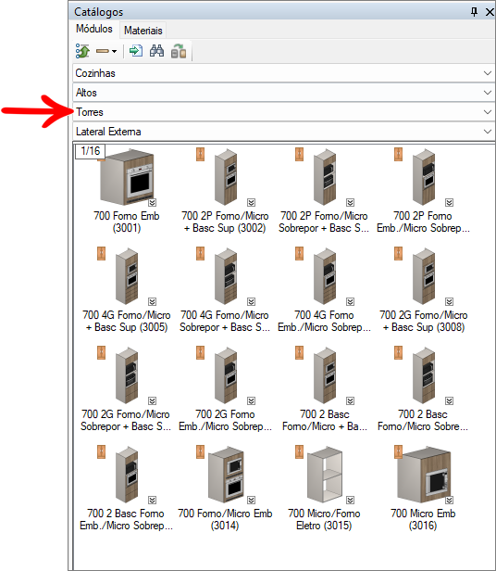The image size is (496, 571).
Task: Expand options arrow for 700 Micro/Forno Eletro (3015)
Action: [x=350, y=500]
